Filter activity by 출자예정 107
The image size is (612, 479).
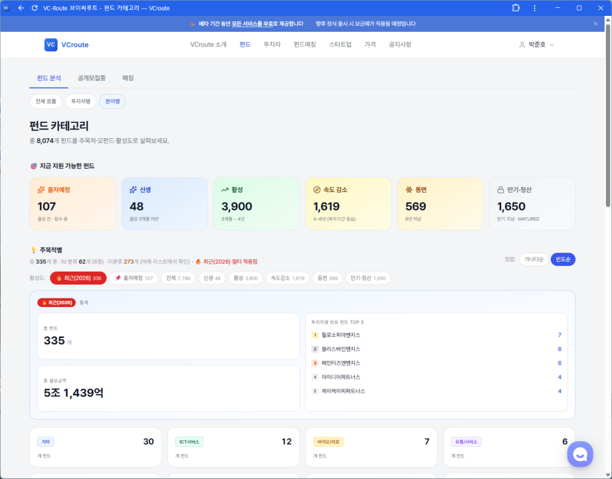coord(134,278)
